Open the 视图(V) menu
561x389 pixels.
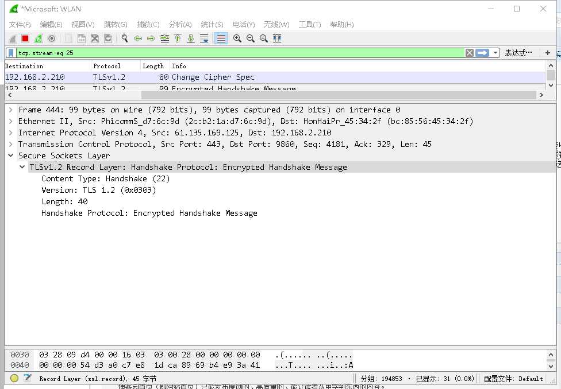coord(83,24)
